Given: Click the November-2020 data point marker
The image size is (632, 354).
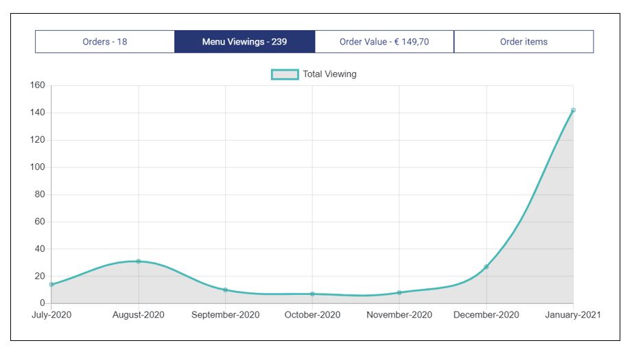Looking at the screenshot, I should (399, 292).
